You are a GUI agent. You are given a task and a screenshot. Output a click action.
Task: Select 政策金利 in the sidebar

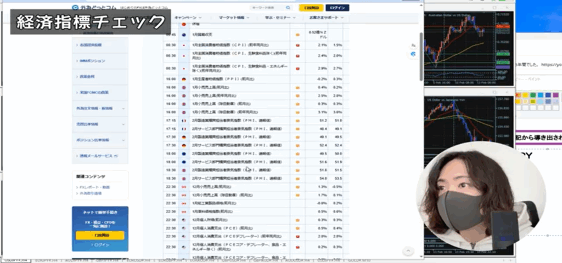coord(88,77)
